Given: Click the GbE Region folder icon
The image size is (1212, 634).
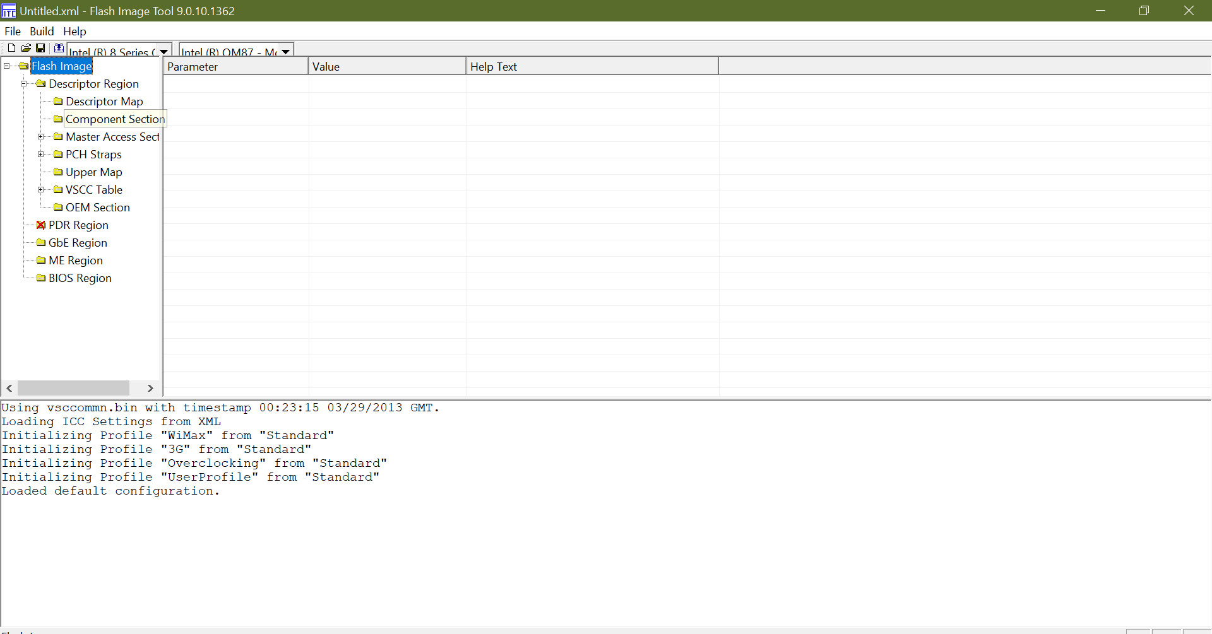Looking at the screenshot, I should click(x=41, y=243).
